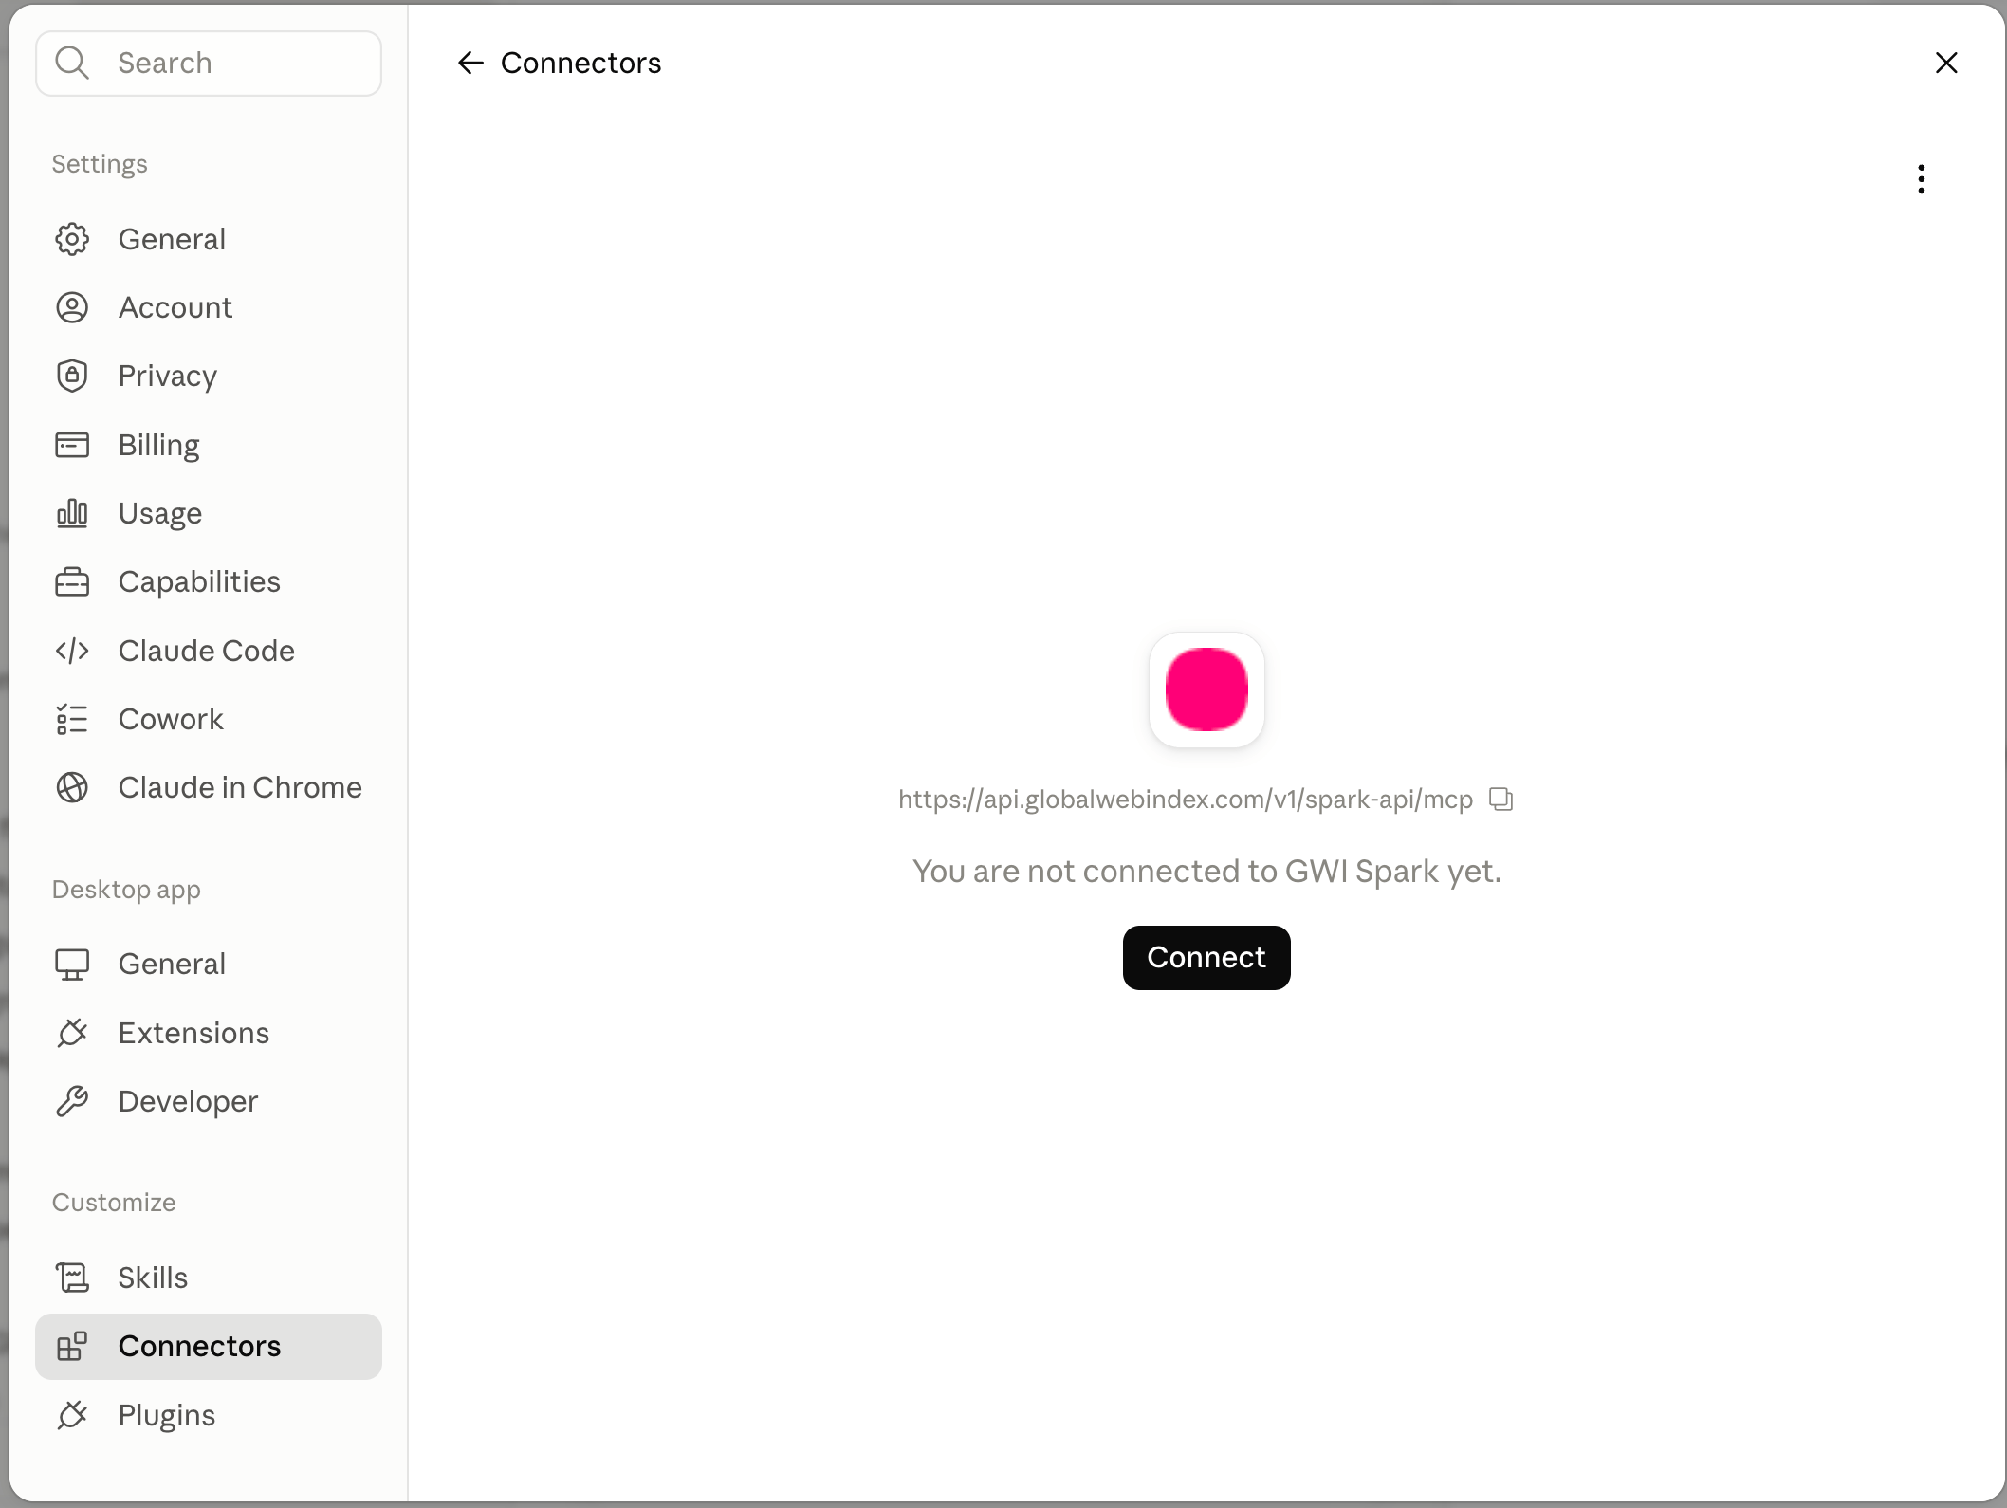The height and width of the screenshot is (1508, 2007).
Task: Go back using the arrow icon
Action: click(470, 63)
